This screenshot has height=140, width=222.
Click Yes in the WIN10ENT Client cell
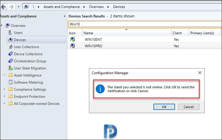click(x=176, y=40)
